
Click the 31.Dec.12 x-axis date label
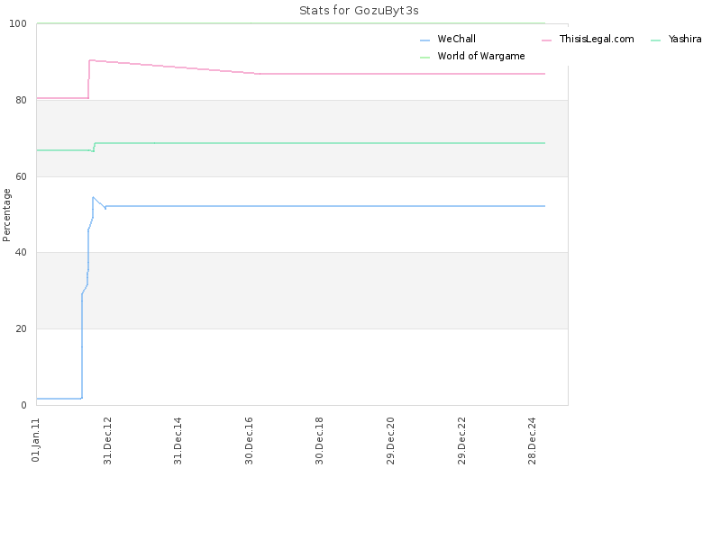point(107,440)
